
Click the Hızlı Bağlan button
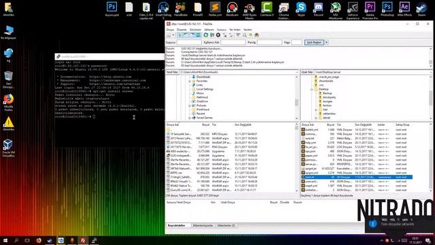pos(314,42)
